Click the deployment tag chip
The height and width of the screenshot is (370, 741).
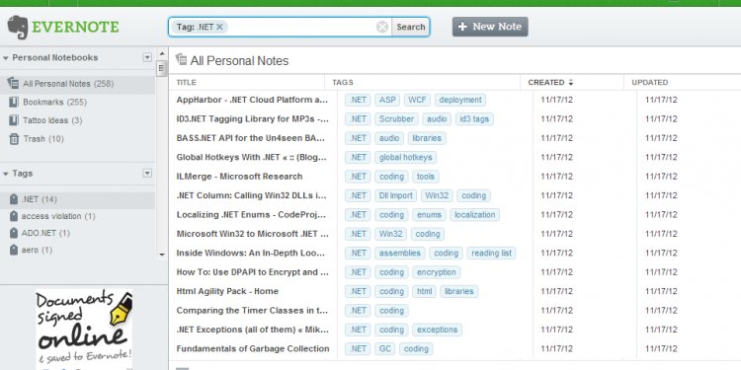coord(459,100)
